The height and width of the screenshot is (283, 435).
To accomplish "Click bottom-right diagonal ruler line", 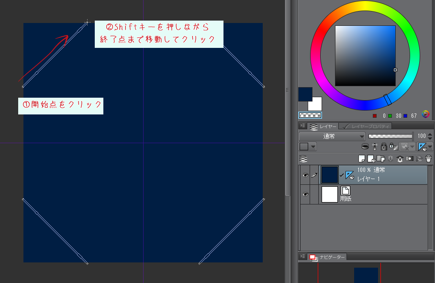I will [231, 231].
